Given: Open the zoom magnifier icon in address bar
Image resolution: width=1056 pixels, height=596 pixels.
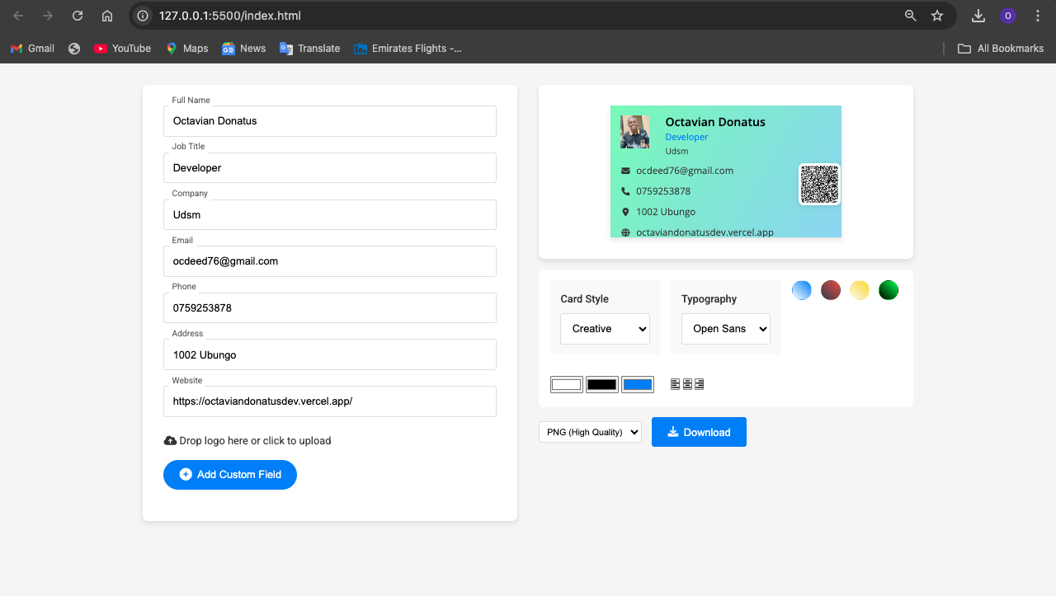Looking at the screenshot, I should coord(911,16).
